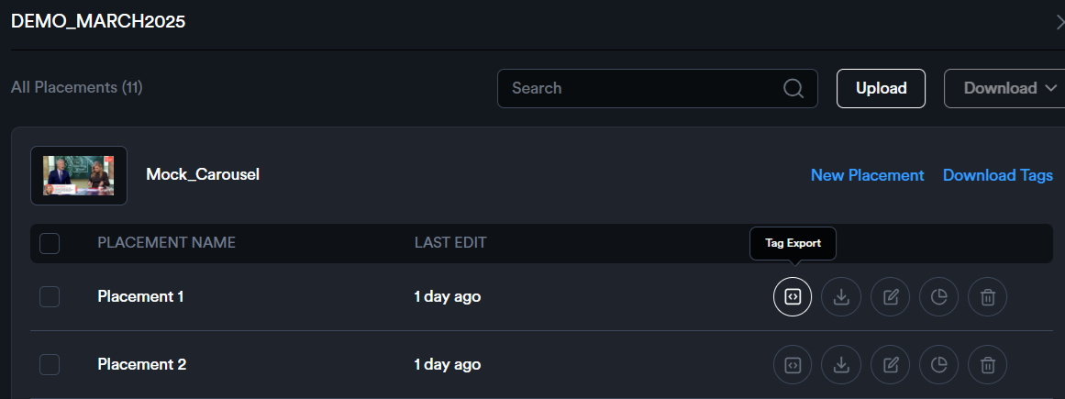Delete Placement 2 with the trash icon

(987, 365)
